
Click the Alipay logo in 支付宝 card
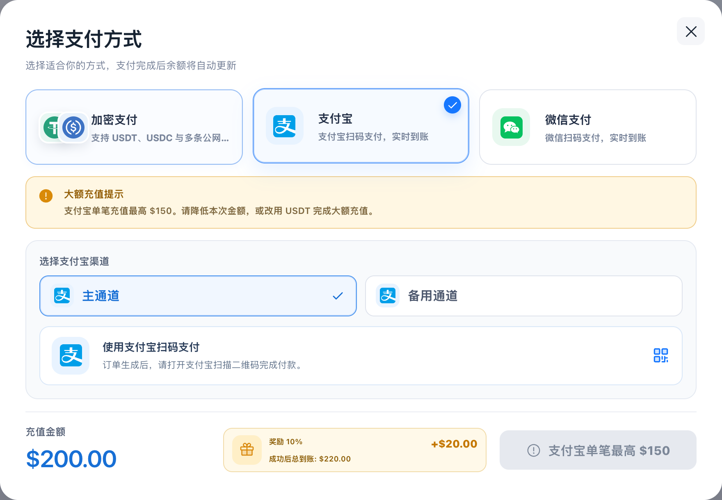[285, 126]
